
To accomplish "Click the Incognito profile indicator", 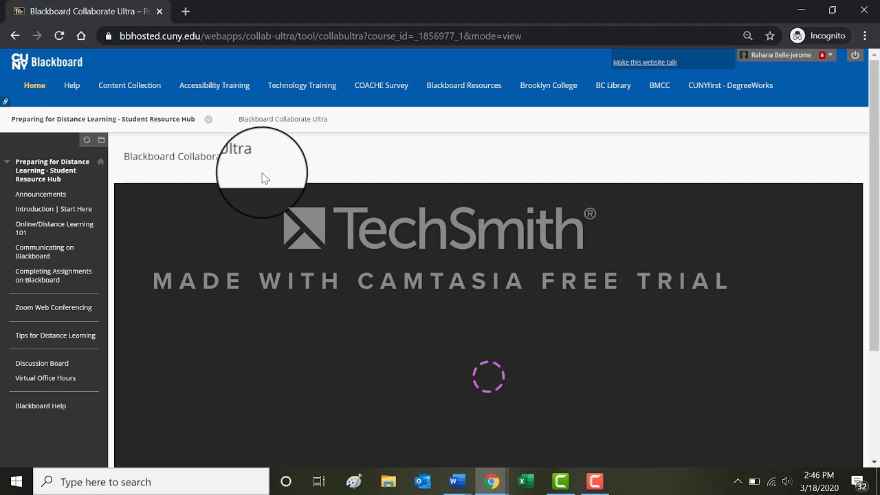I will 817,36.
